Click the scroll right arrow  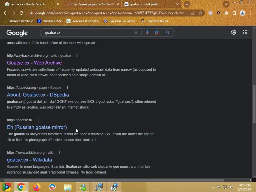(250, 180)
